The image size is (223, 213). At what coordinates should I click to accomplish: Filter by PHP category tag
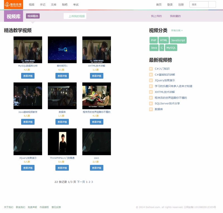click(x=154, y=40)
